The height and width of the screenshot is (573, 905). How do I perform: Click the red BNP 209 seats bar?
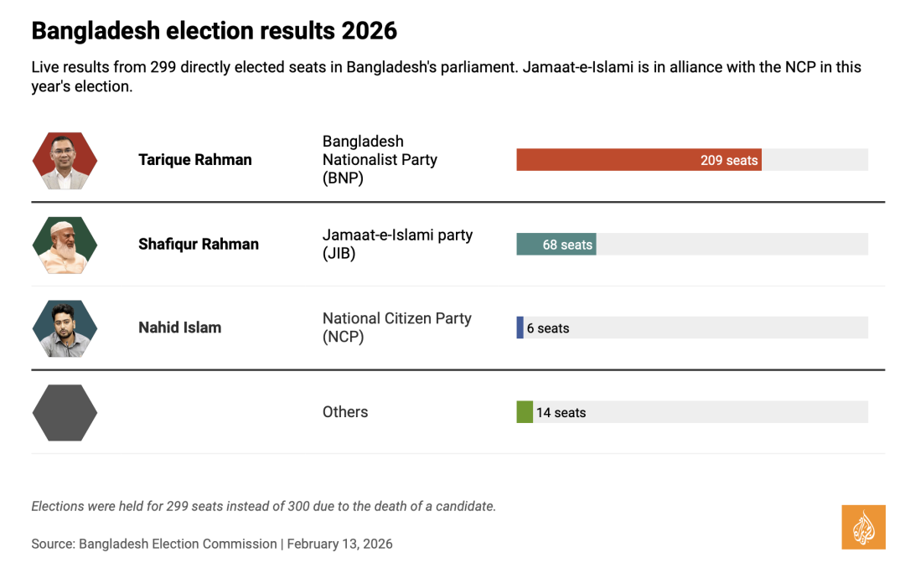coord(639,160)
